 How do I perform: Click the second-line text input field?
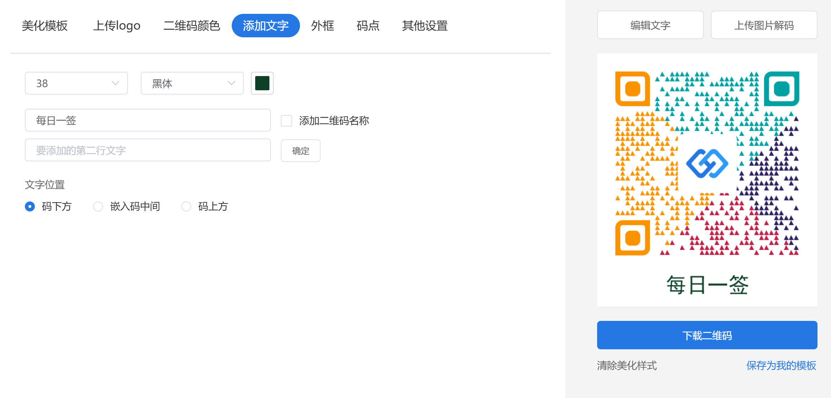coord(148,150)
